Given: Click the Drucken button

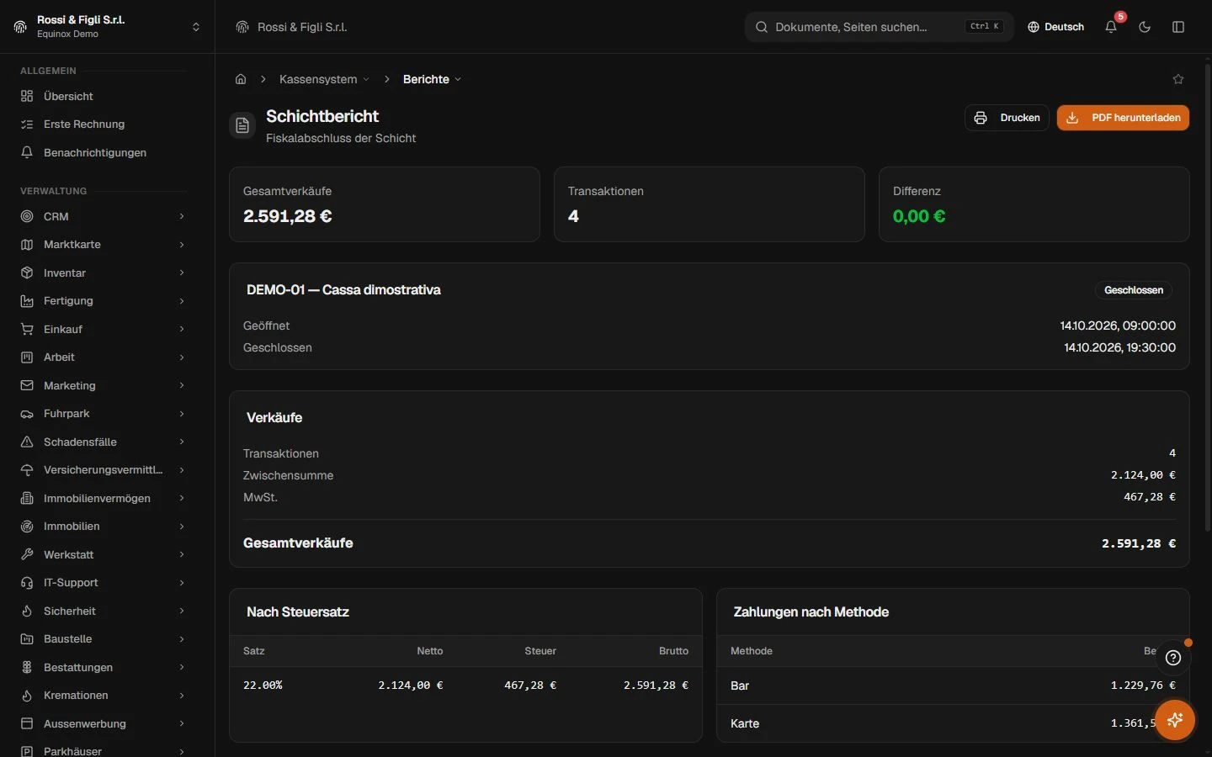Looking at the screenshot, I should coord(1007,118).
